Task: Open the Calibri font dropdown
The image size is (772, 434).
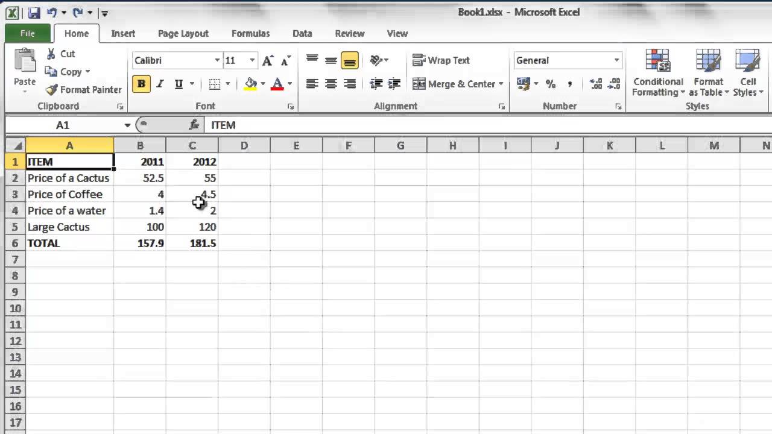Action: [x=217, y=60]
